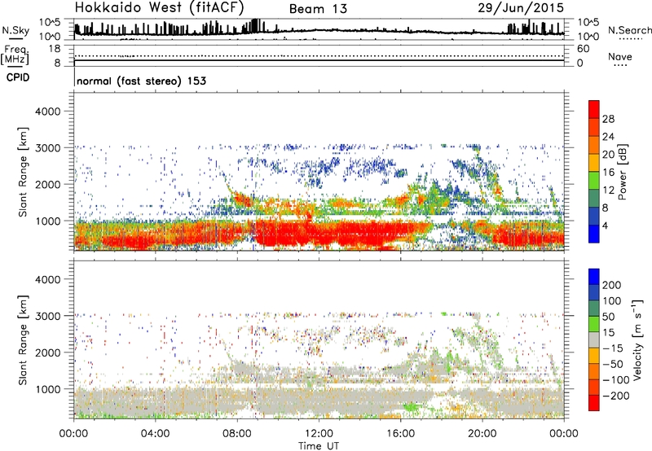
Task: Select the 'Beam 13' header label
Action: pos(318,9)
